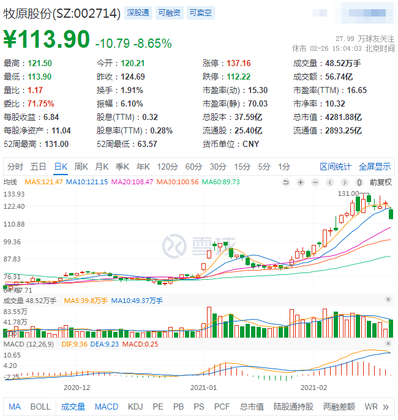Toggle the PE indicator
The width and height of the screenshot is (398, 420).
[158, 407]
